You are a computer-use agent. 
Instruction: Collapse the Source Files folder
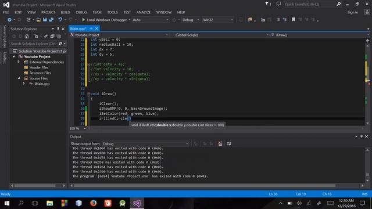point(19,78)
